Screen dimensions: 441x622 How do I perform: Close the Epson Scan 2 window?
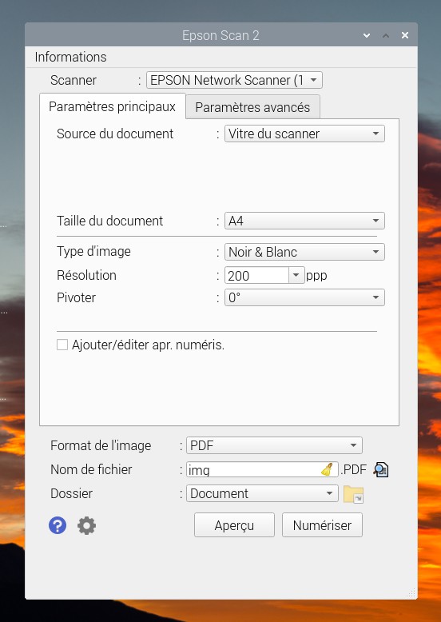point(405,35)
